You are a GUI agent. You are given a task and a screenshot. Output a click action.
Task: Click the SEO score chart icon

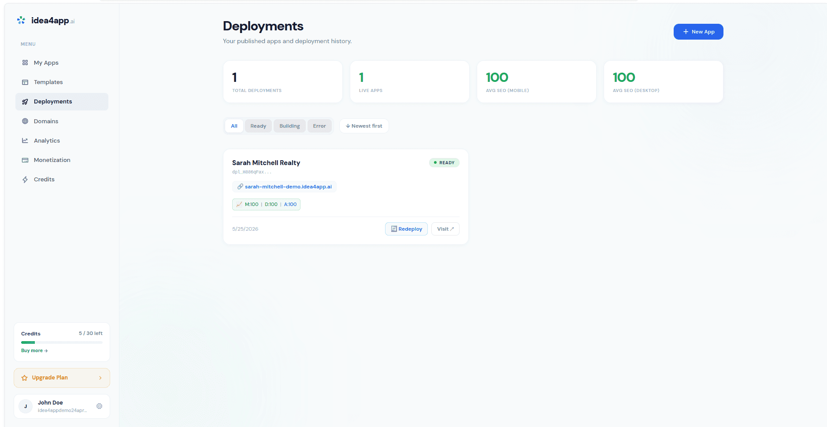pyautogui.click(x=239, y=204)
